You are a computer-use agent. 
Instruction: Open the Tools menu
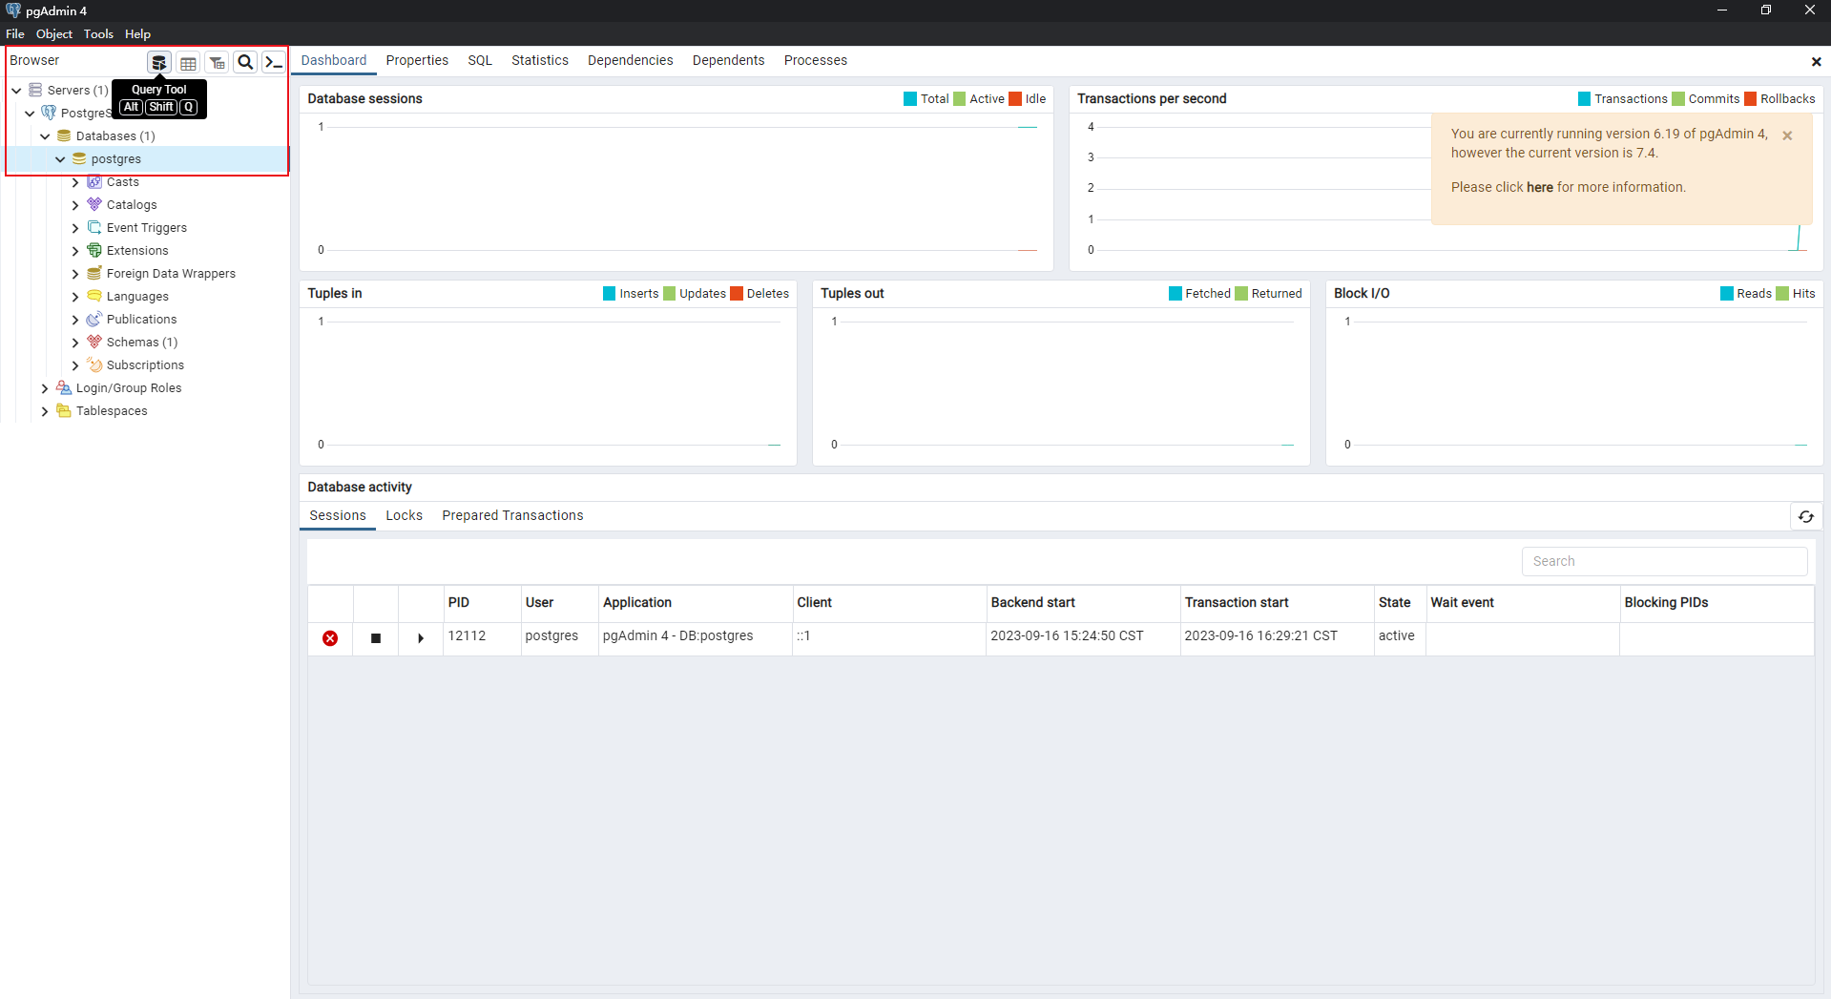pyautogui.click(x=98, y=33)
